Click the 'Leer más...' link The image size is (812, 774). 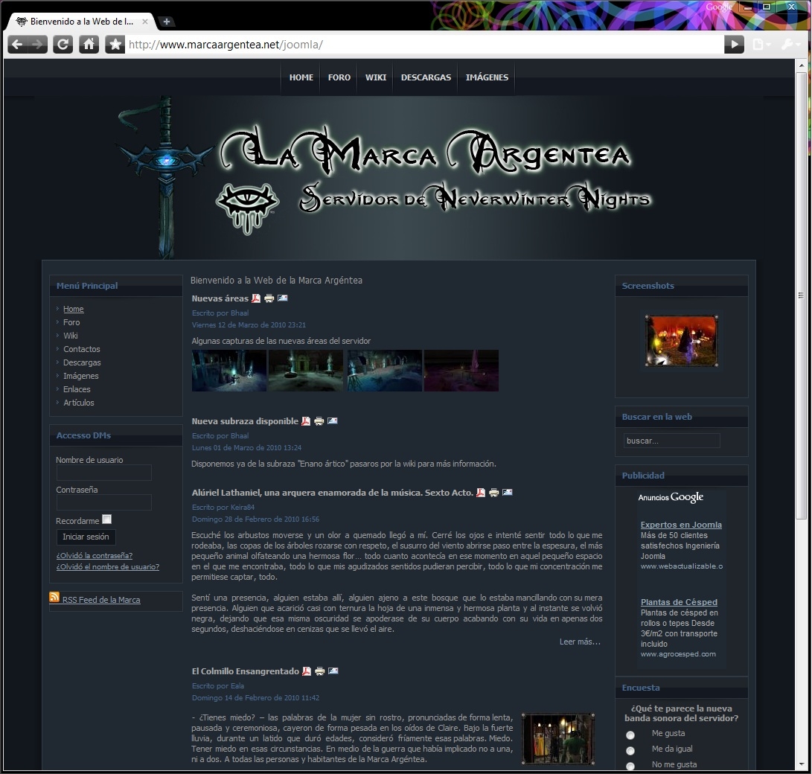[580, 642]
